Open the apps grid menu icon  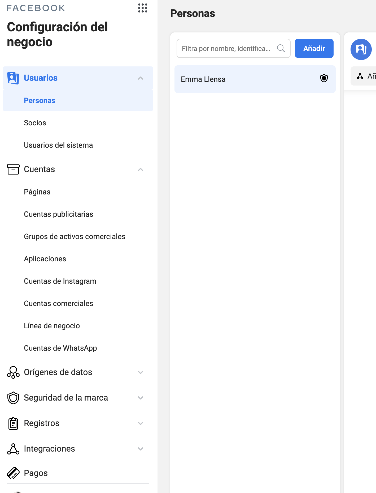(x=143, y=8)
